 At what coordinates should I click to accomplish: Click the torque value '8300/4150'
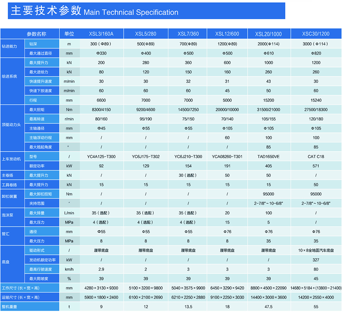tap(101, 110)
